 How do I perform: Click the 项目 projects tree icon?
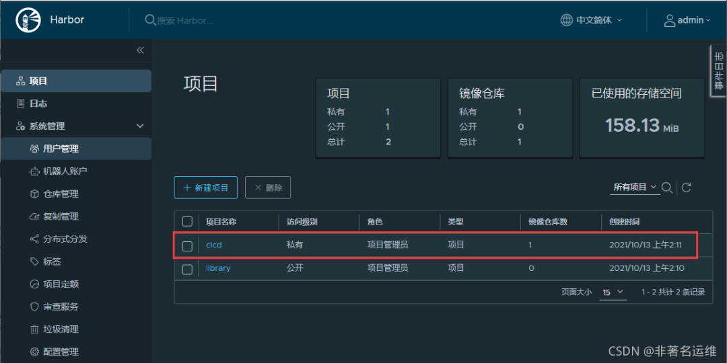20,81
